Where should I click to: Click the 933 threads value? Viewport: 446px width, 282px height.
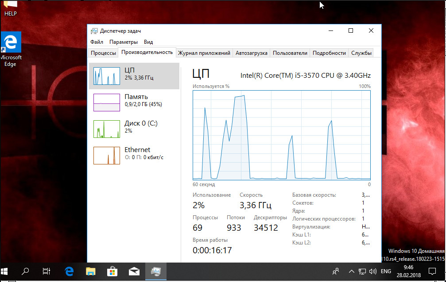click(234, 228)
